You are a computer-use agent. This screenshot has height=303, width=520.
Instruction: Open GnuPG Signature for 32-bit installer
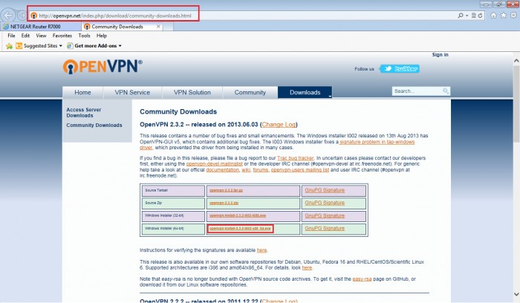[325, 216]
